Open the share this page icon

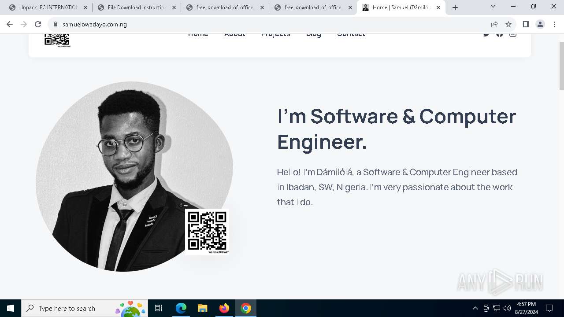coord(494,24)
